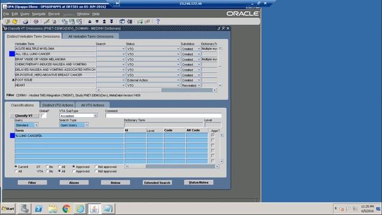Switch to All VTO Actions tab
382x215 pixels.
pyautogui.click(x=93, y=105)
